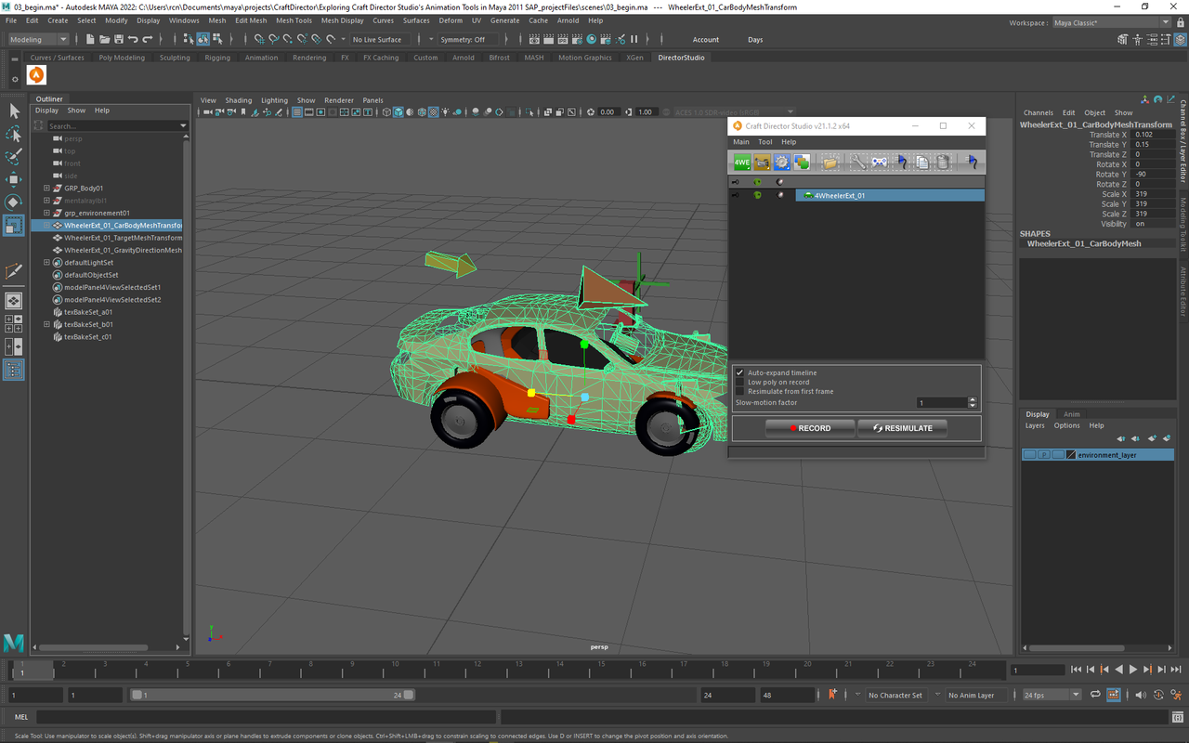The image size is (1189, 743).
Task: Click the gamepad input settings icon
Action: pos(879,162)
